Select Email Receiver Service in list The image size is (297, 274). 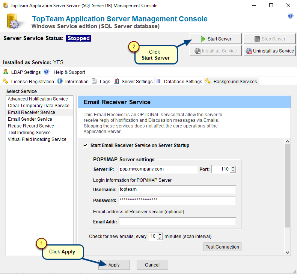pos(39,112)
